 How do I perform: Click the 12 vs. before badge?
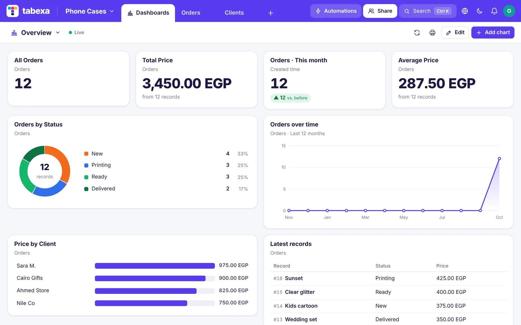(x=290, y=98)
